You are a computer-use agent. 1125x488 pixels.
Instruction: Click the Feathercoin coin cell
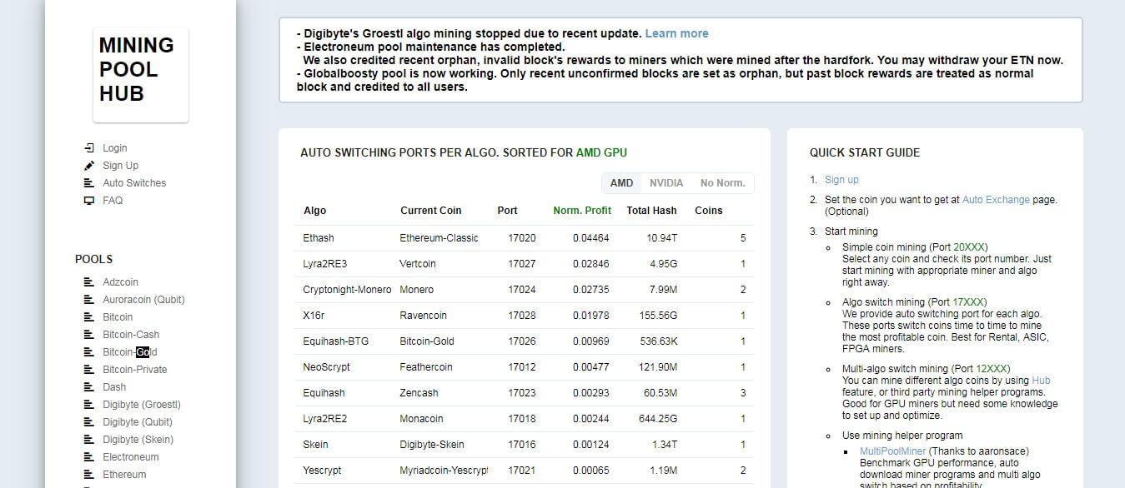[x=426, y=367]
